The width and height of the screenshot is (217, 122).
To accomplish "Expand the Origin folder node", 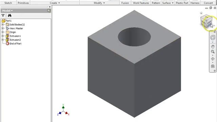I will click(3, 32).
